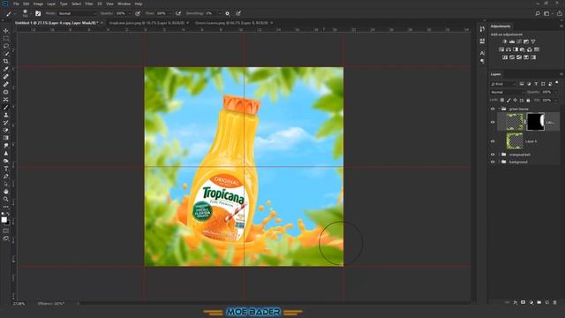Open the Opacity slider arrow in options bar
The height and width of the screenshot is (318, 565).
(x=130, y=13)
